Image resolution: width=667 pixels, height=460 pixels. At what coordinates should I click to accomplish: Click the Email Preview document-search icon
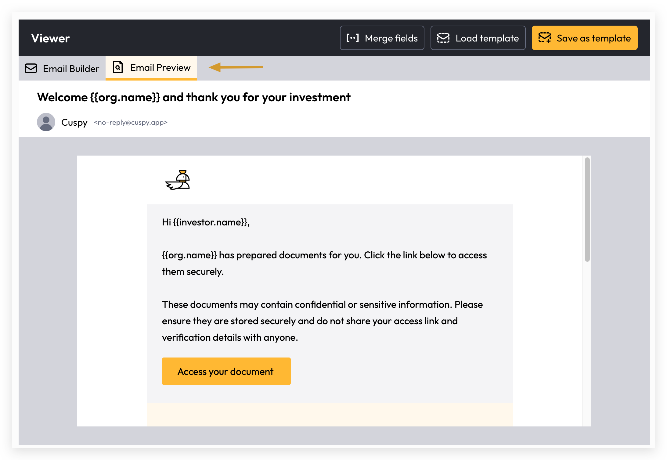click(x=118, y=67)
